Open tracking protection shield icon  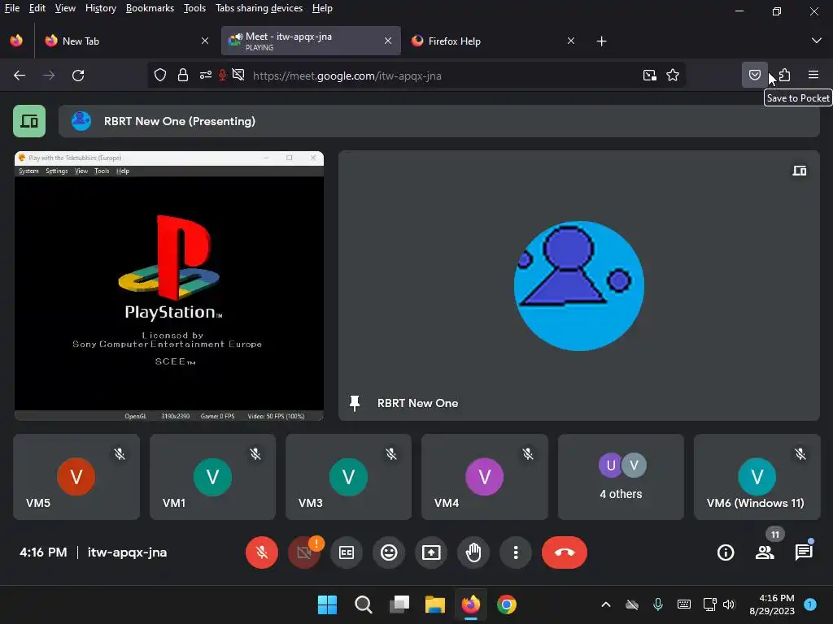point(160,76)
